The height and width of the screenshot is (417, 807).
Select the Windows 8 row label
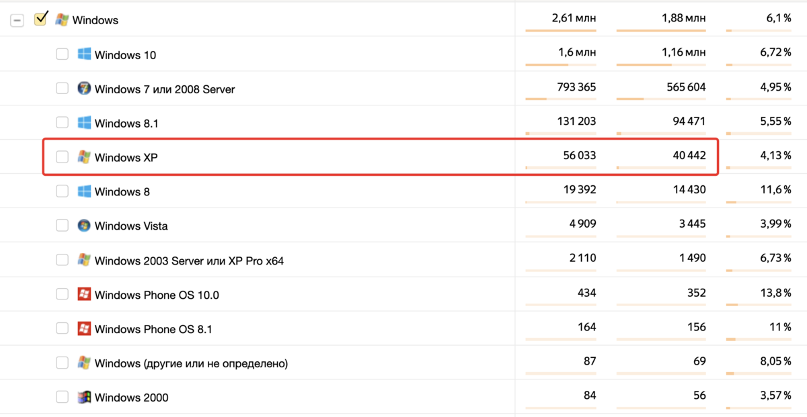122,192
